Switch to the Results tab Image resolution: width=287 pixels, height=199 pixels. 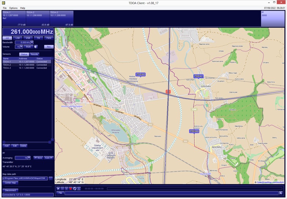point(34,54)
